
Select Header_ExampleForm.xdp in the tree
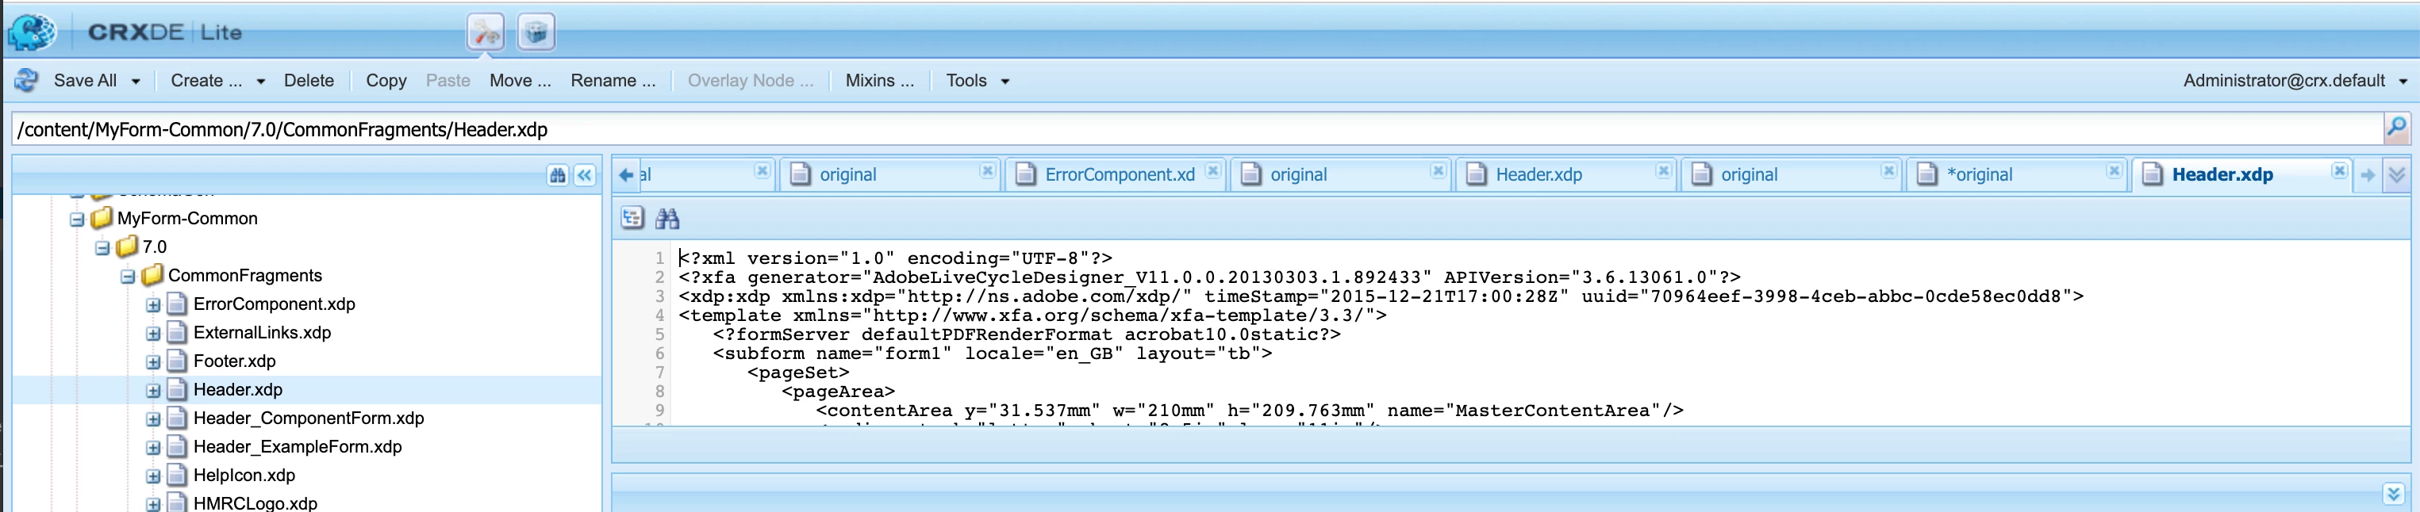[298, 446]
